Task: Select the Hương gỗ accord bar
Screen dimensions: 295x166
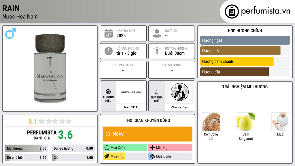Action: coord(245,51)
